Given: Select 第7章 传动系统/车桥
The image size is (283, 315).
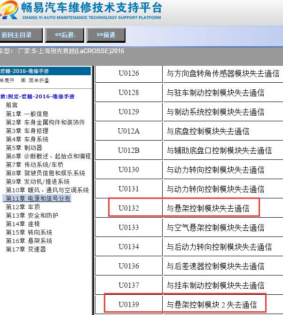Looking at the screenshot, I should (34, 165).
